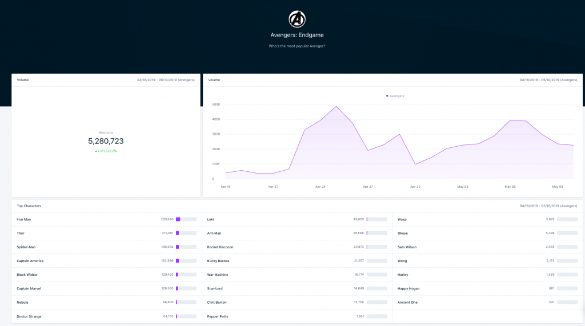Click the May 06 x-axis label
Screen dimensions: 585x326
[510, 187]
